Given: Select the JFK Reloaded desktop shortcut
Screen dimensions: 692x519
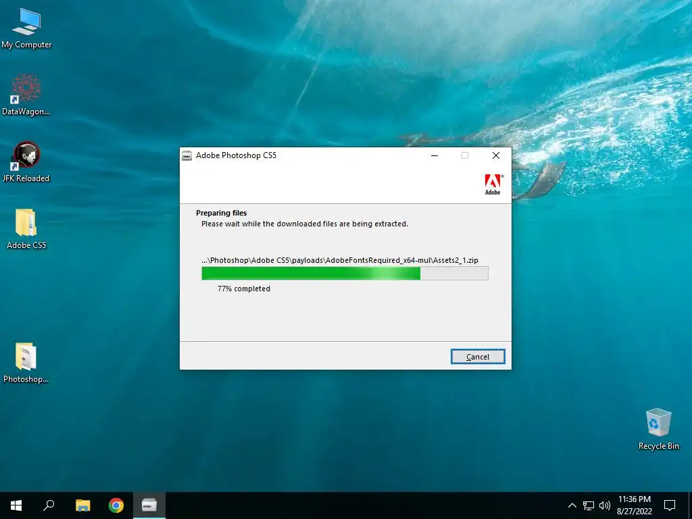Looking at the screenshot, I should [26, 162].
